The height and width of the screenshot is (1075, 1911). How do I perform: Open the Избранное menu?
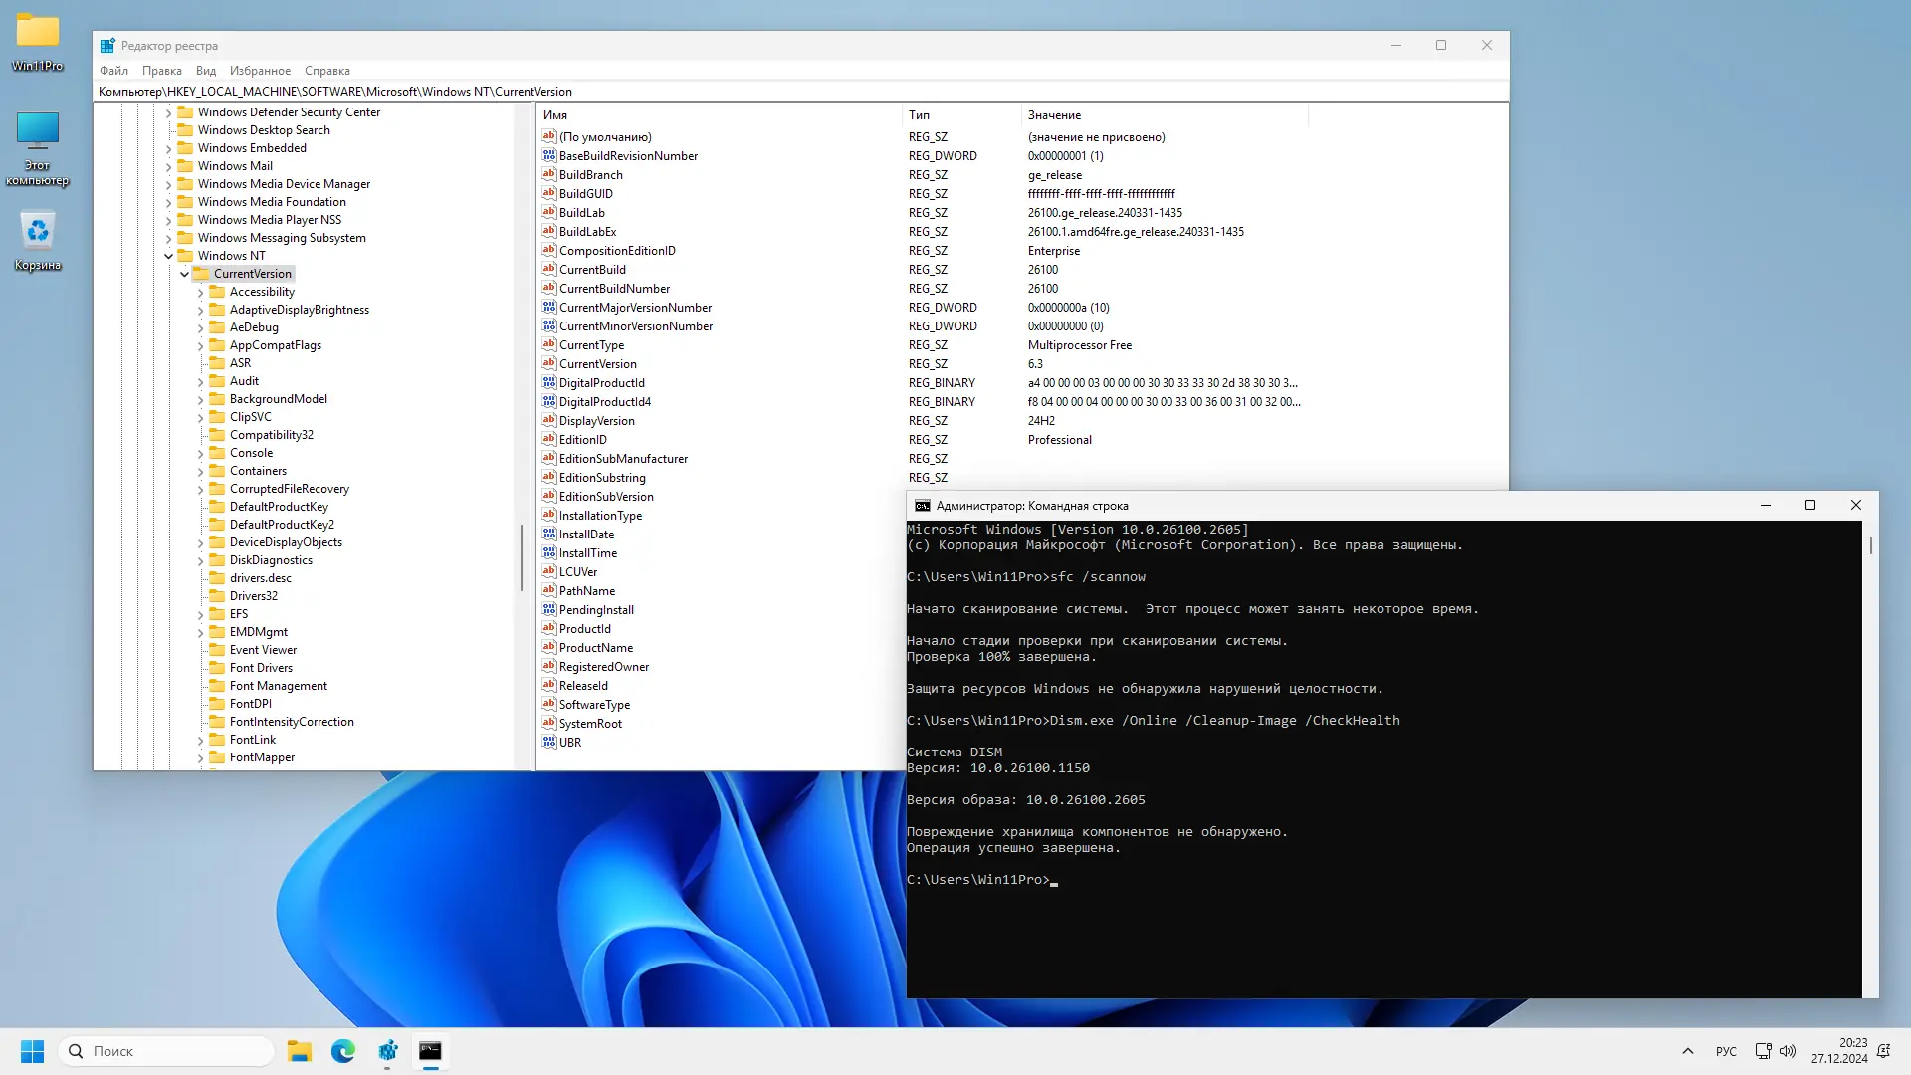[x=260, y=71]
